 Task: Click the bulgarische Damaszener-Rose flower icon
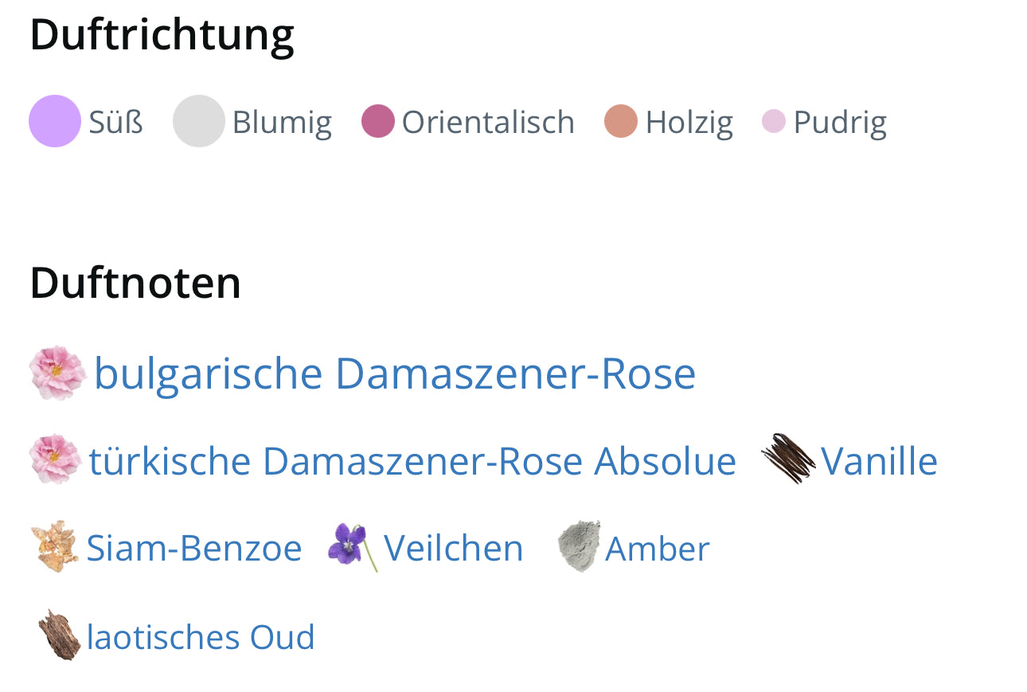57,373
